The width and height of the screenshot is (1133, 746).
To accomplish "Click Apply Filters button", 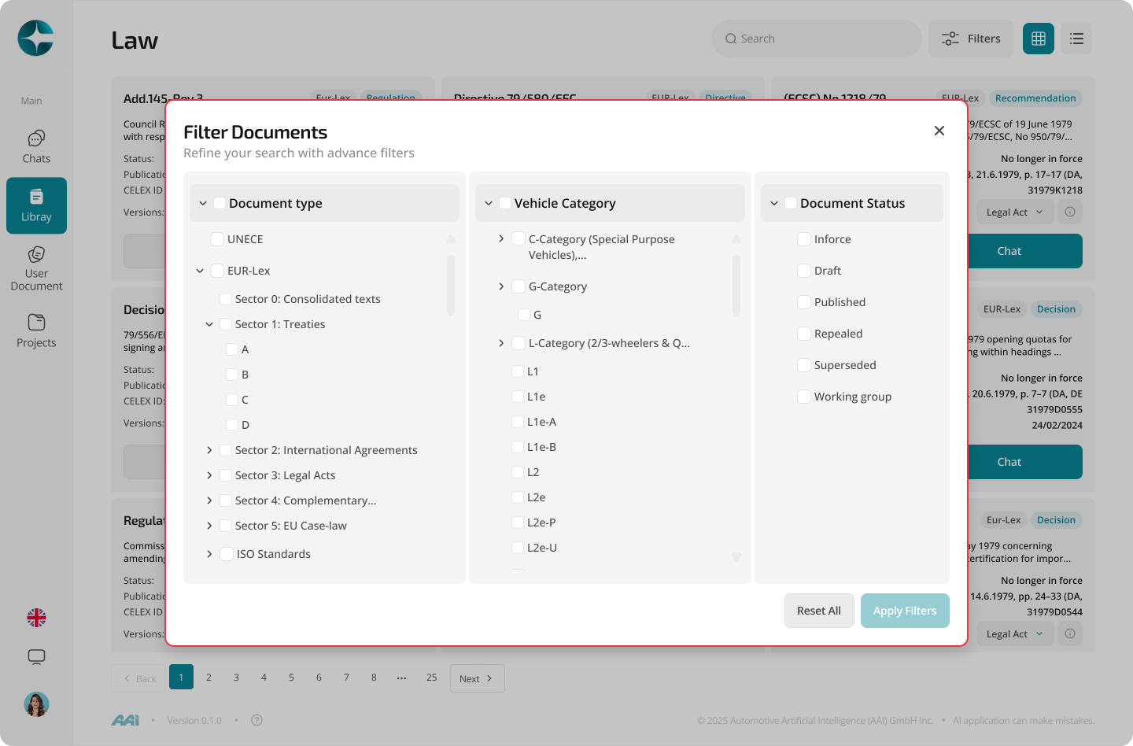I will pos(905,611).
